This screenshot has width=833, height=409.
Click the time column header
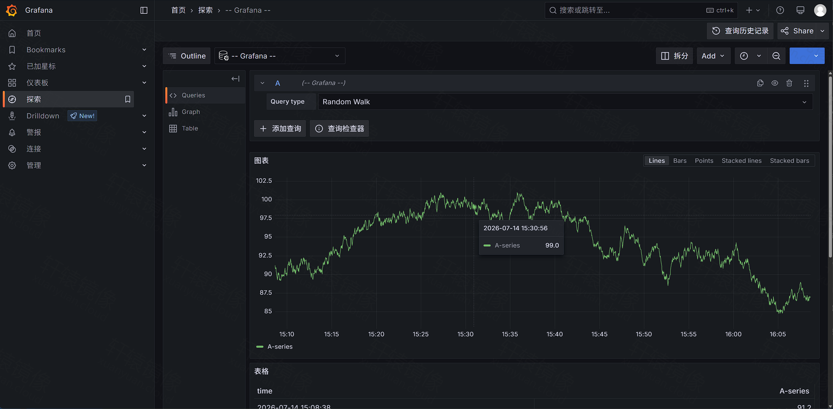[x=264, y=391]
